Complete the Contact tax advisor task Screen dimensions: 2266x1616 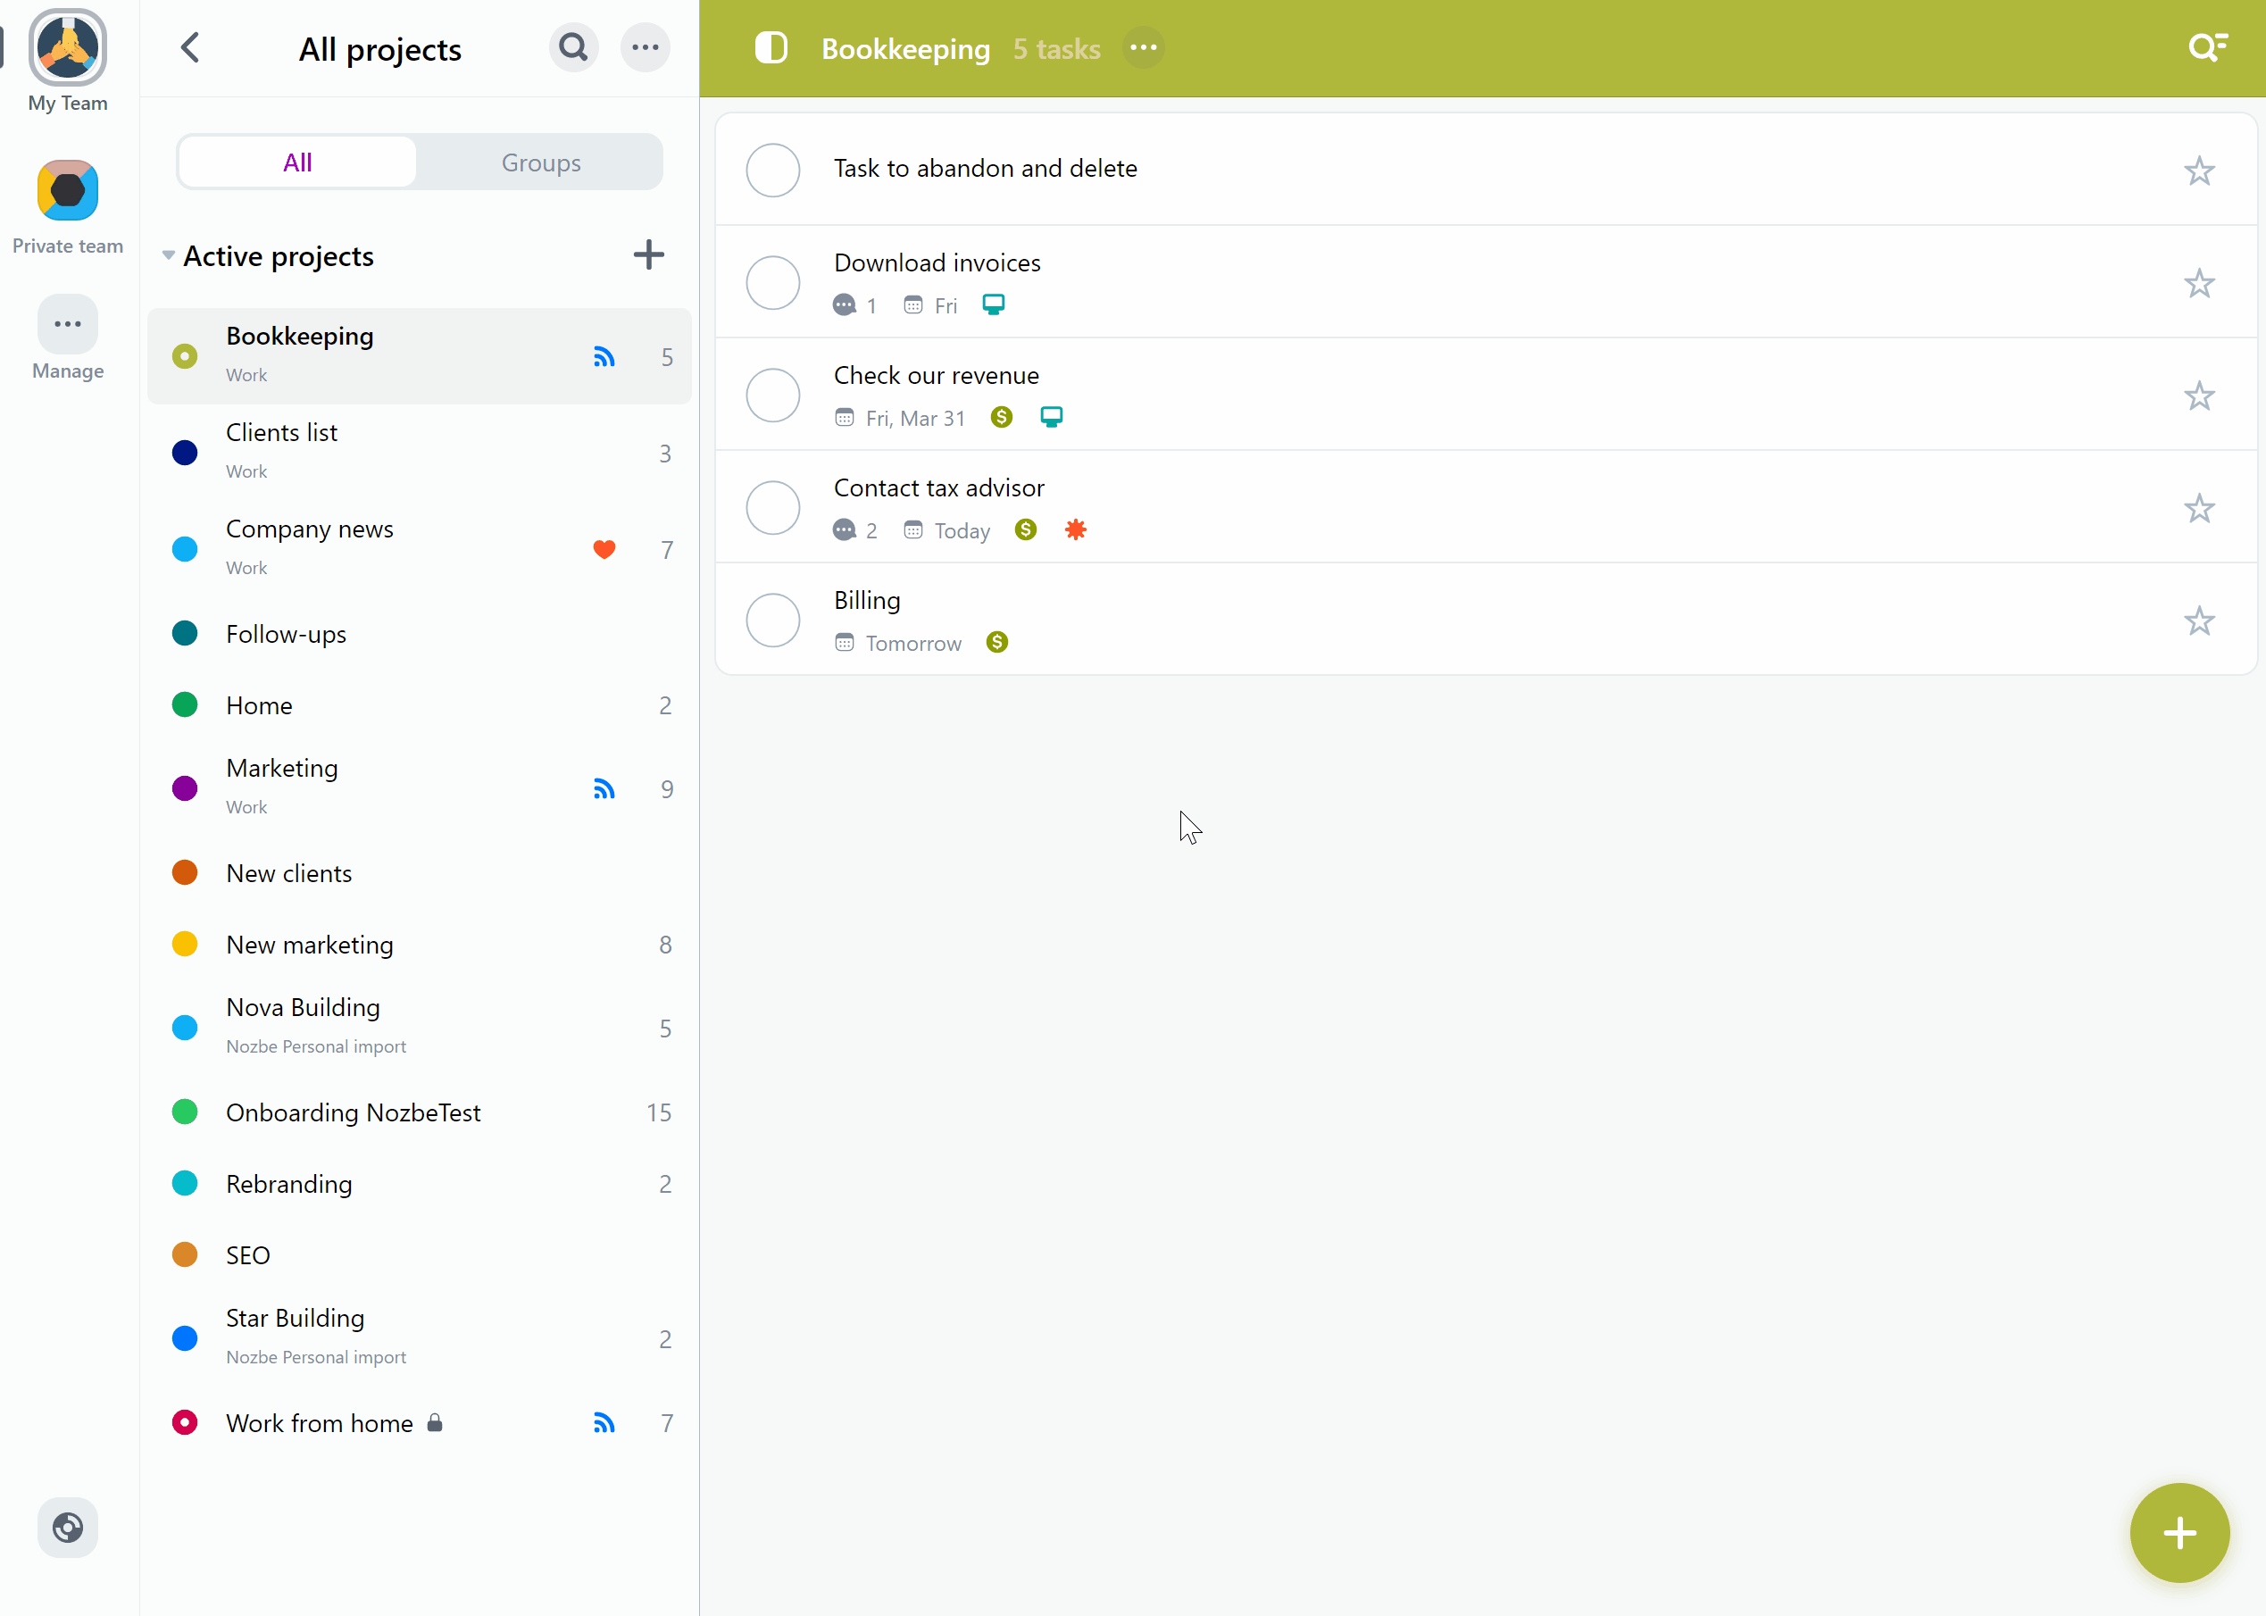[x=773, y=507]
